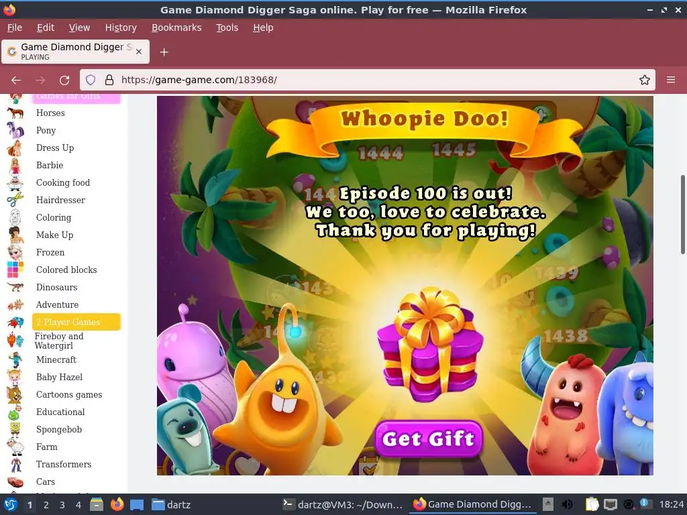Viewport: 687px width, 515px height.
Task: Switch to the dartz@VM3 terminal window
Action: click(342, 504)
